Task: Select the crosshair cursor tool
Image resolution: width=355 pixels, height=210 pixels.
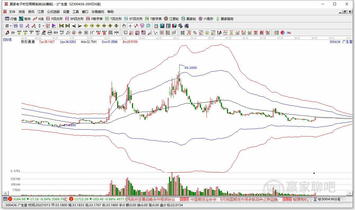Action: 130,26
